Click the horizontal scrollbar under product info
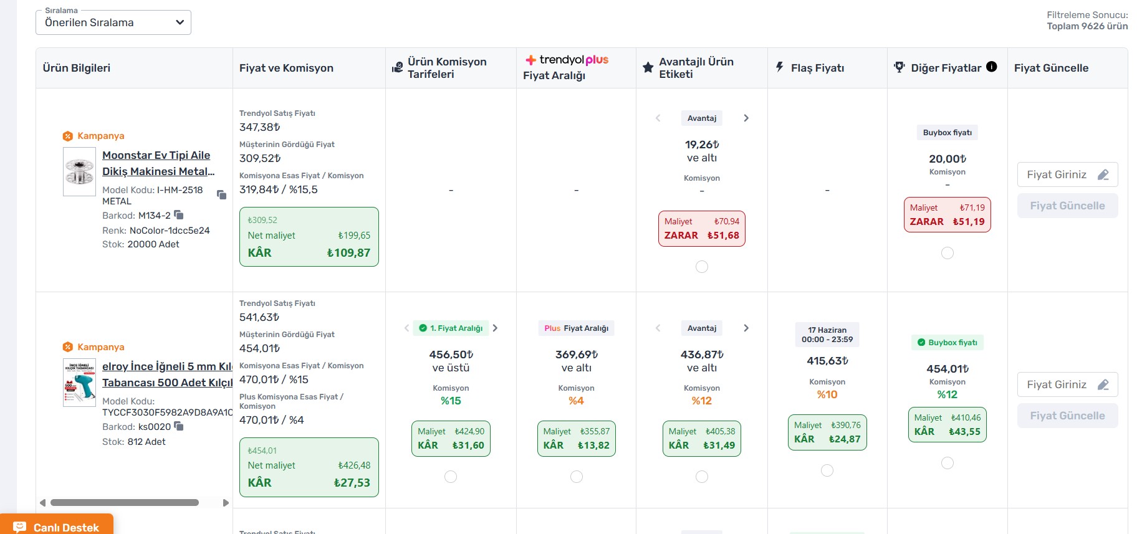Viewport: 1142px width, 534px height. 125,502
